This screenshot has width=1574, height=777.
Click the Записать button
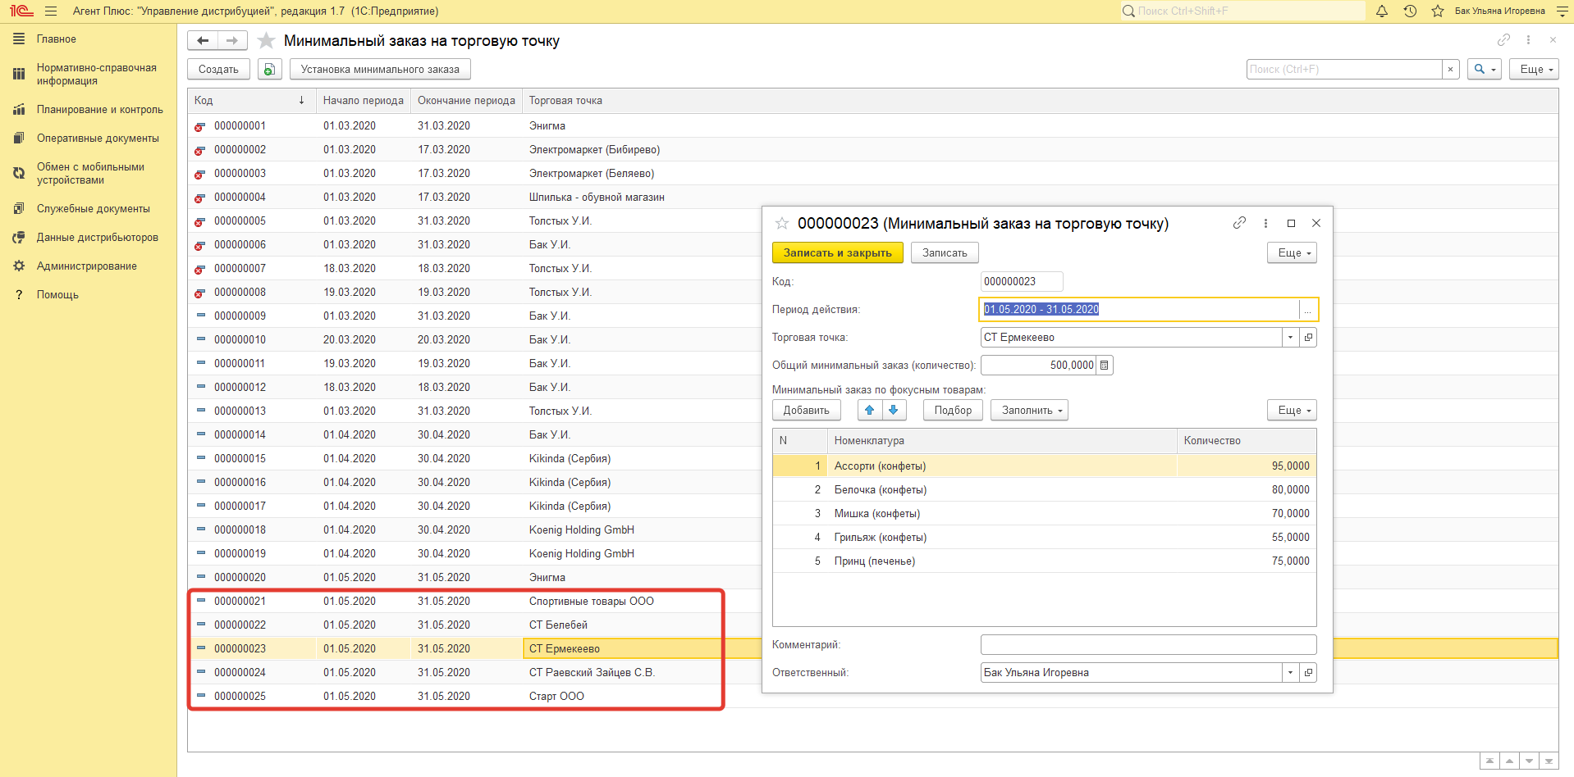(x=945, y=253)
